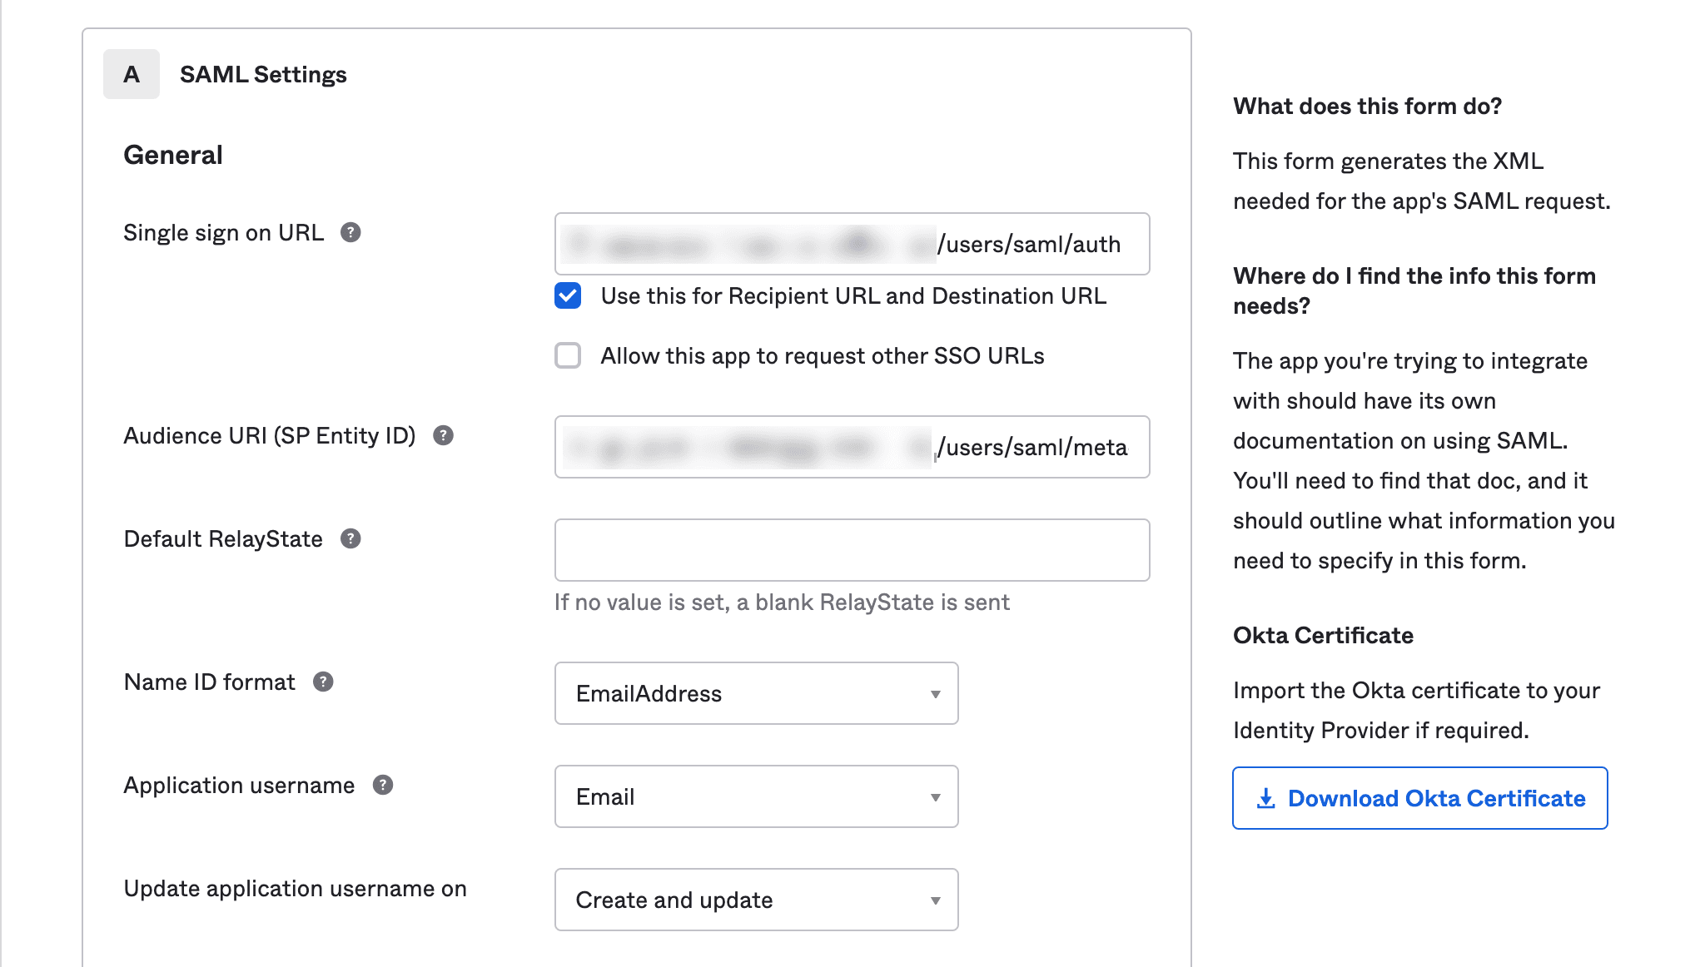Viewport: 1705px width, 967px height.
Task: Click the SAML Settings section label A icon
Action: tap(132, 74)
